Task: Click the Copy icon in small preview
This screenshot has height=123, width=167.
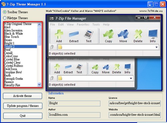Action: (95, 67)
